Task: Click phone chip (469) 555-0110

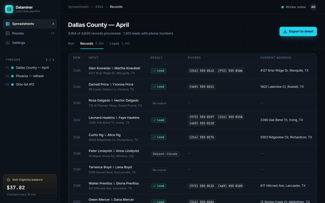Action: pos(202,123)
